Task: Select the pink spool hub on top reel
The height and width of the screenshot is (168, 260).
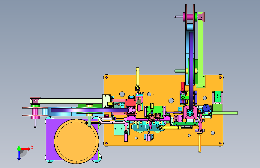Action: (x=190, y=17)
